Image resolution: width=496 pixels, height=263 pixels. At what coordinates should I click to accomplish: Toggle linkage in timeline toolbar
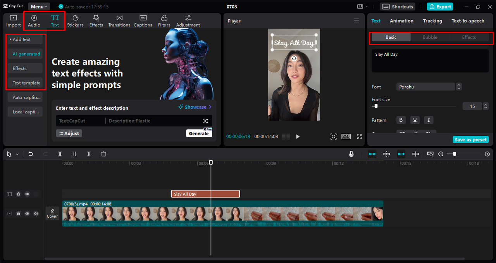click(401, 154)
